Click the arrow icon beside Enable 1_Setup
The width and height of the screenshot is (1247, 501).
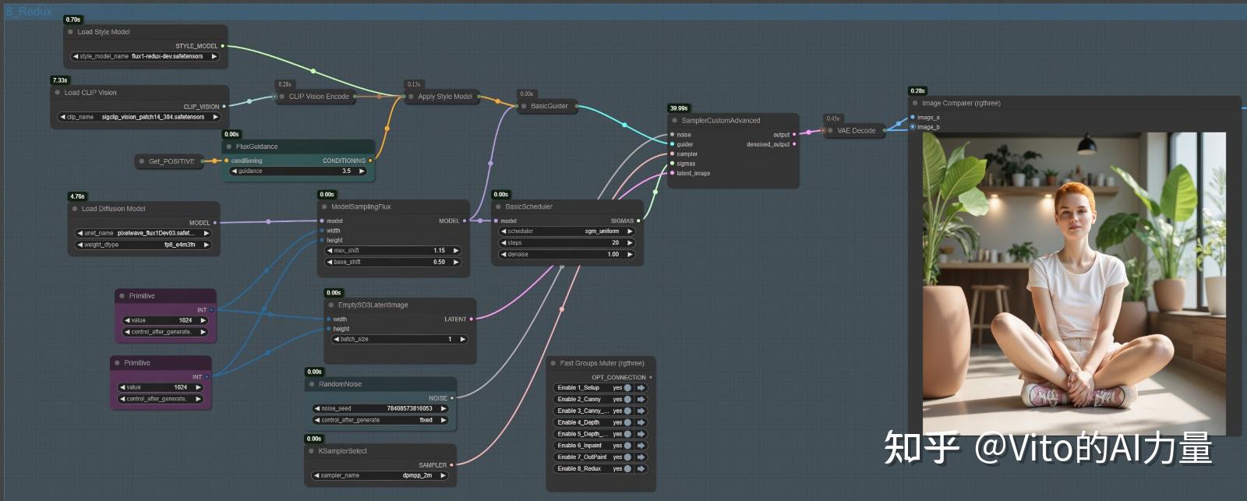pyautogui.click(x=641, y=387)
